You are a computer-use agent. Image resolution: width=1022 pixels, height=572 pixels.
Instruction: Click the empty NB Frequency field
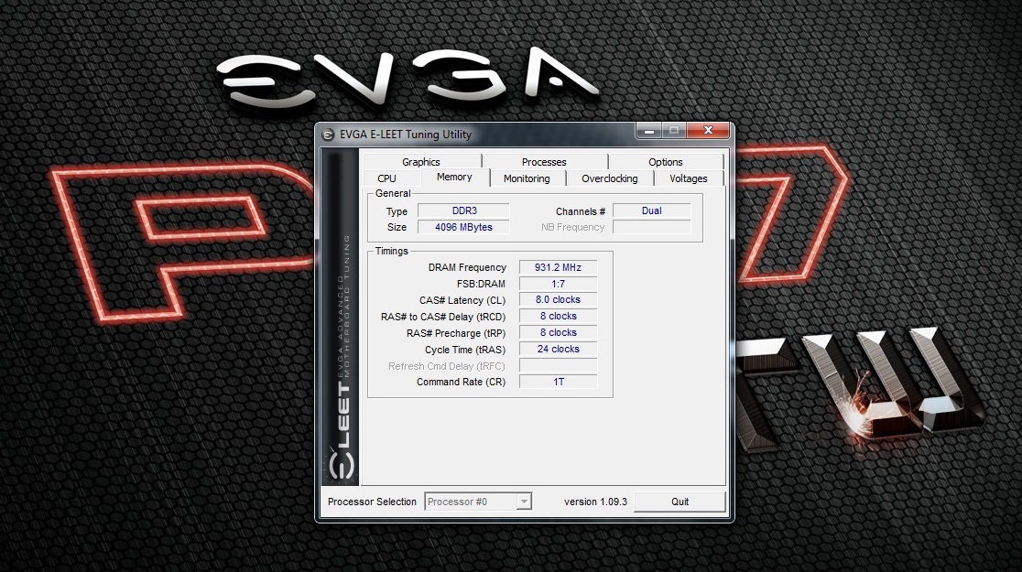click(651, 227)
